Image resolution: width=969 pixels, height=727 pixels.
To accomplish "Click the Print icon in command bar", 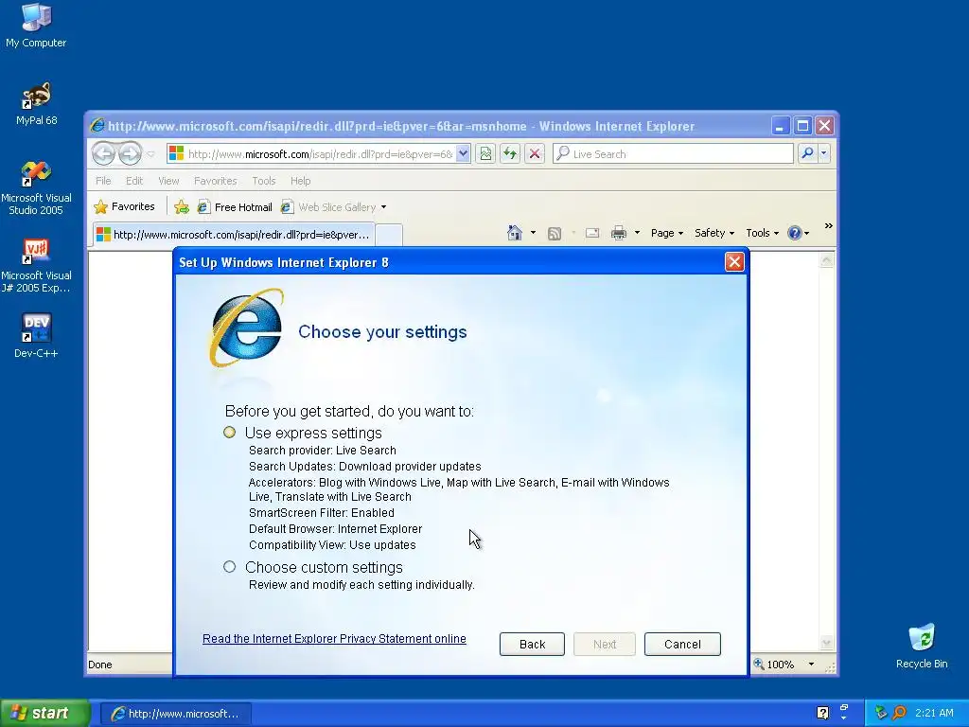I will [619, 233].
